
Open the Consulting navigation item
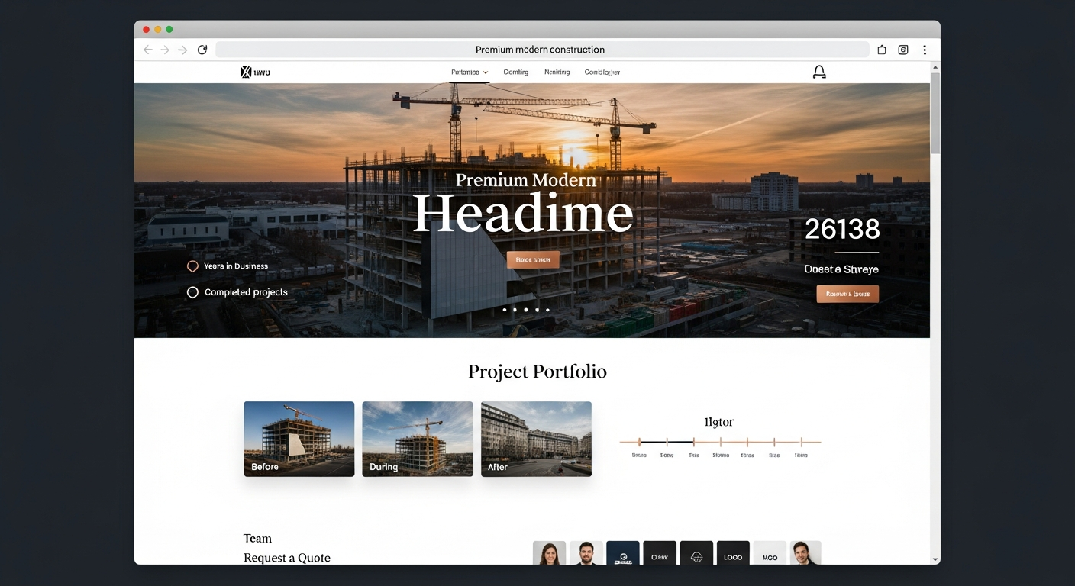click(515, 71)
